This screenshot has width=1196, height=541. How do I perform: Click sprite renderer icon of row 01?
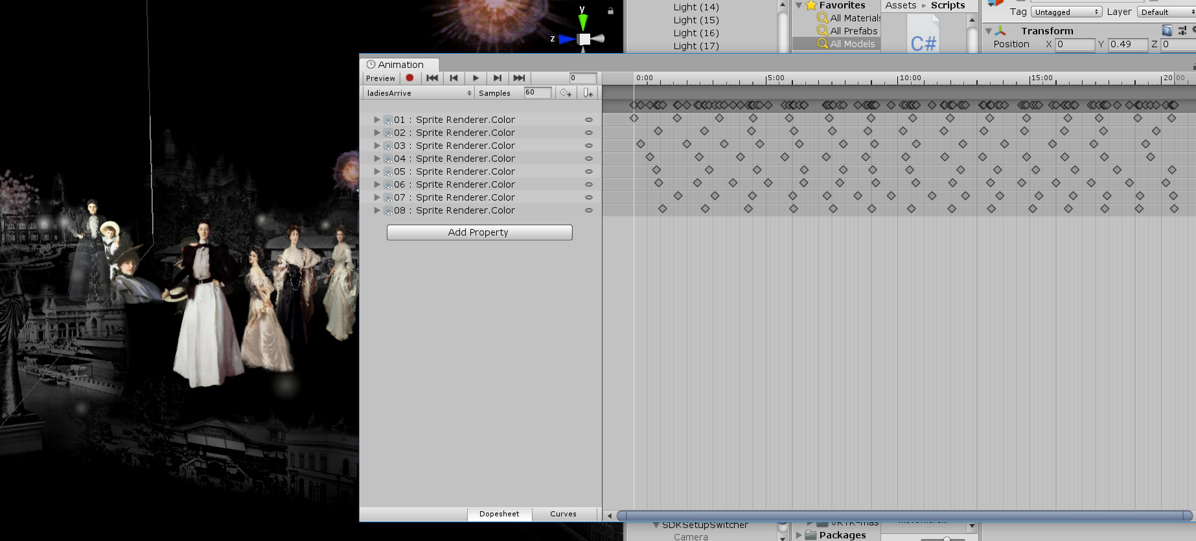(388, 120)
